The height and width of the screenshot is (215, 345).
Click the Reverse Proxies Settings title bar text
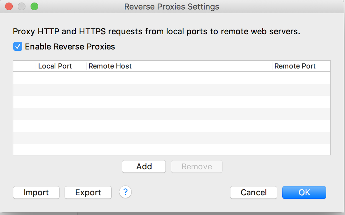tap(172, 6)
